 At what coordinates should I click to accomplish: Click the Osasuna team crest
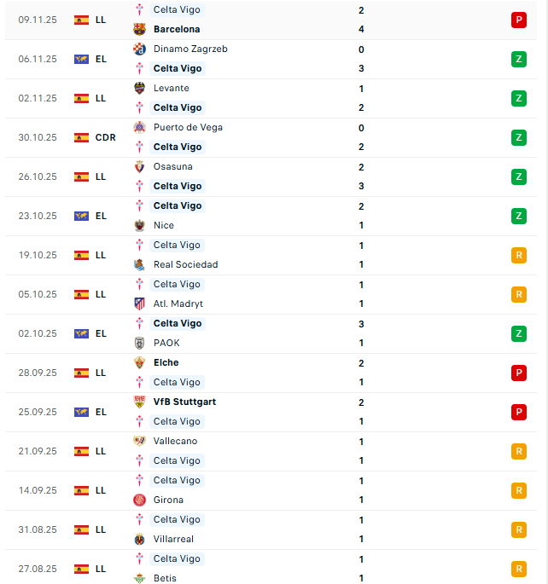140,166
